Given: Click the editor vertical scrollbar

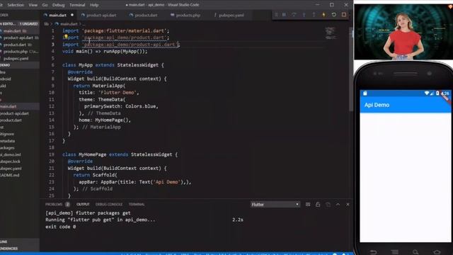Looking at the screenshot, I should [351, 69].
